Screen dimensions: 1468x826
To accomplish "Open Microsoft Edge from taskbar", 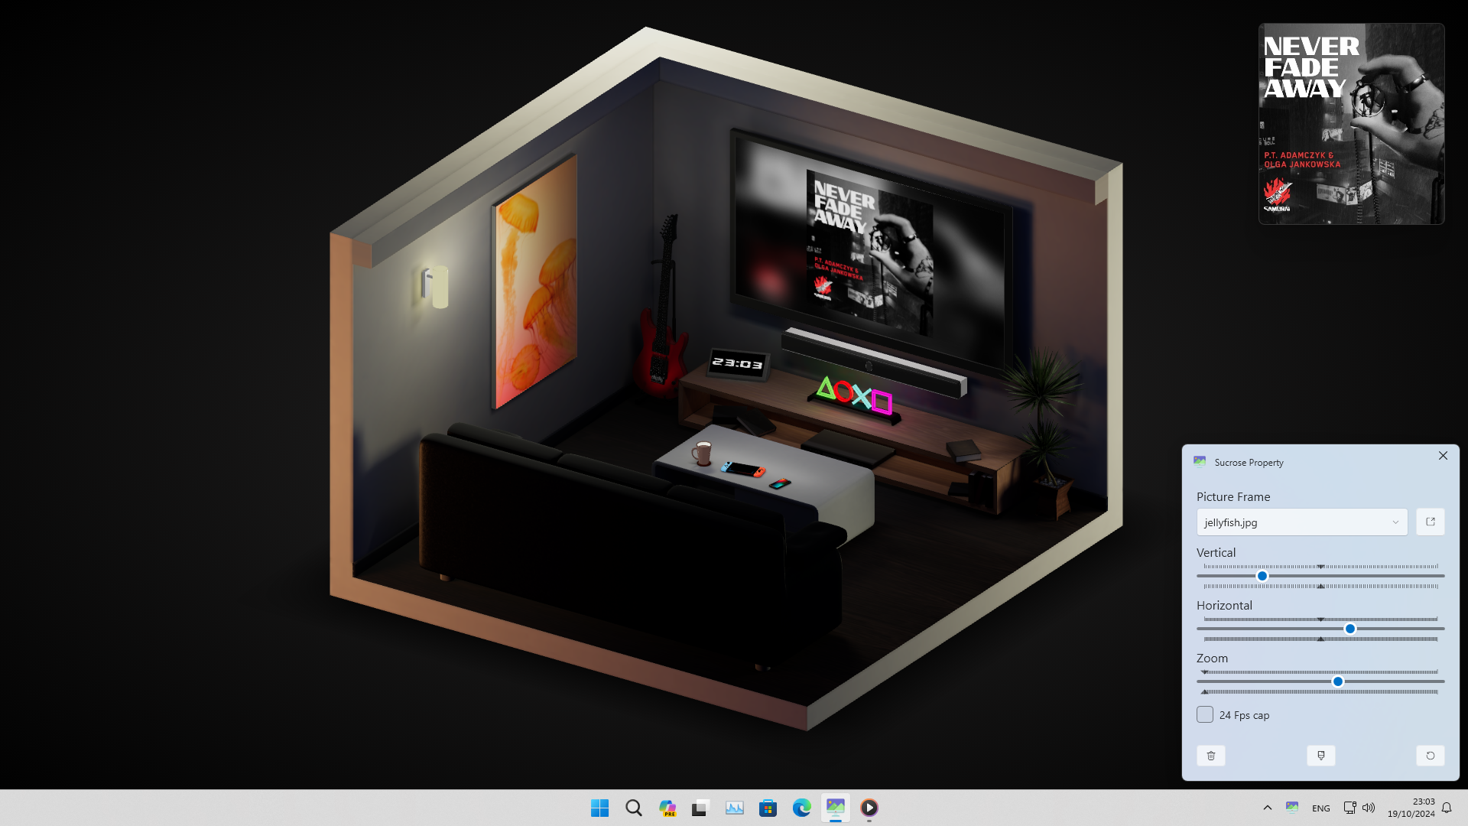I will click(x=801, y=808).
